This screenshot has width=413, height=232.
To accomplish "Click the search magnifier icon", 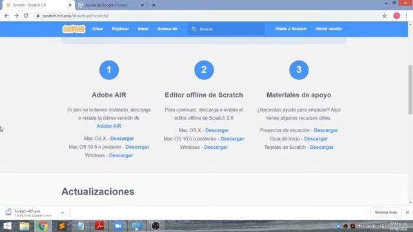I will 194,29.
